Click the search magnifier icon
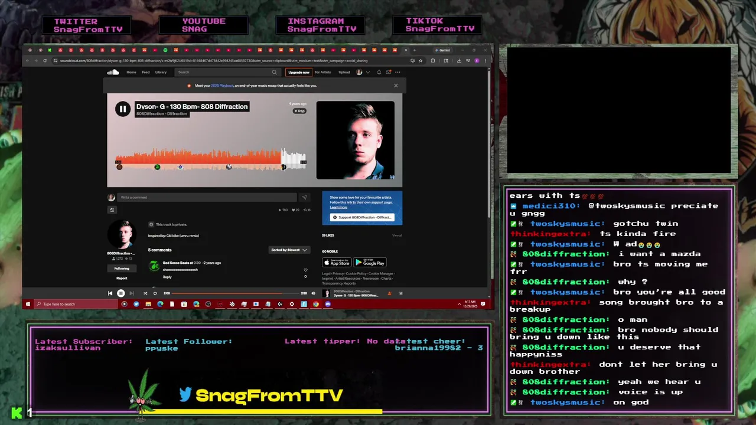756x425 pixels. click(x=274, y=72)
